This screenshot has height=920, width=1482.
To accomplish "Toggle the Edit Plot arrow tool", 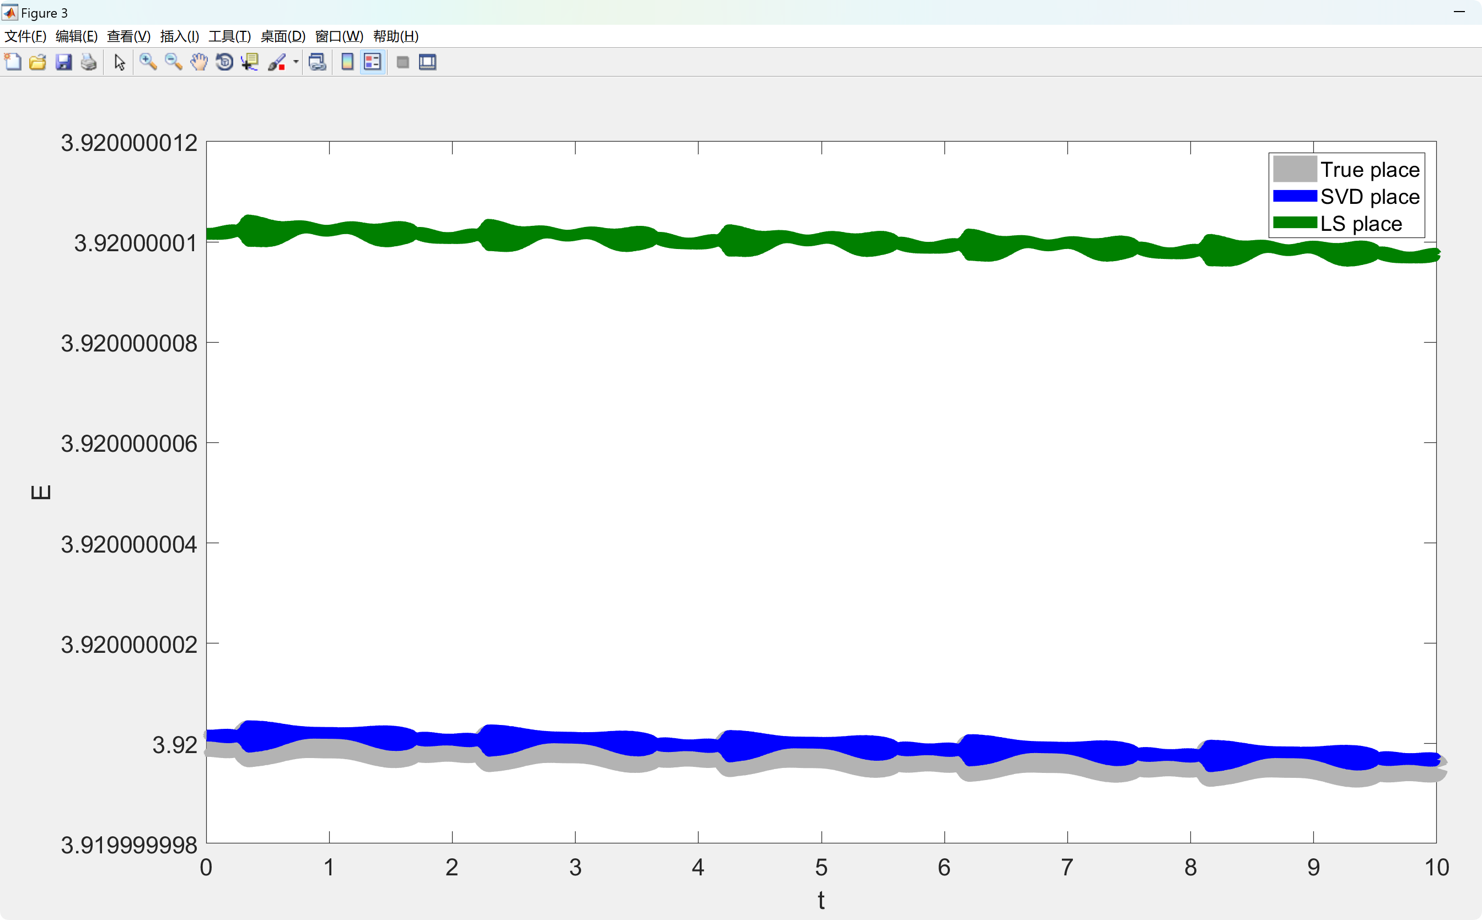I will [x=120, y=62].
